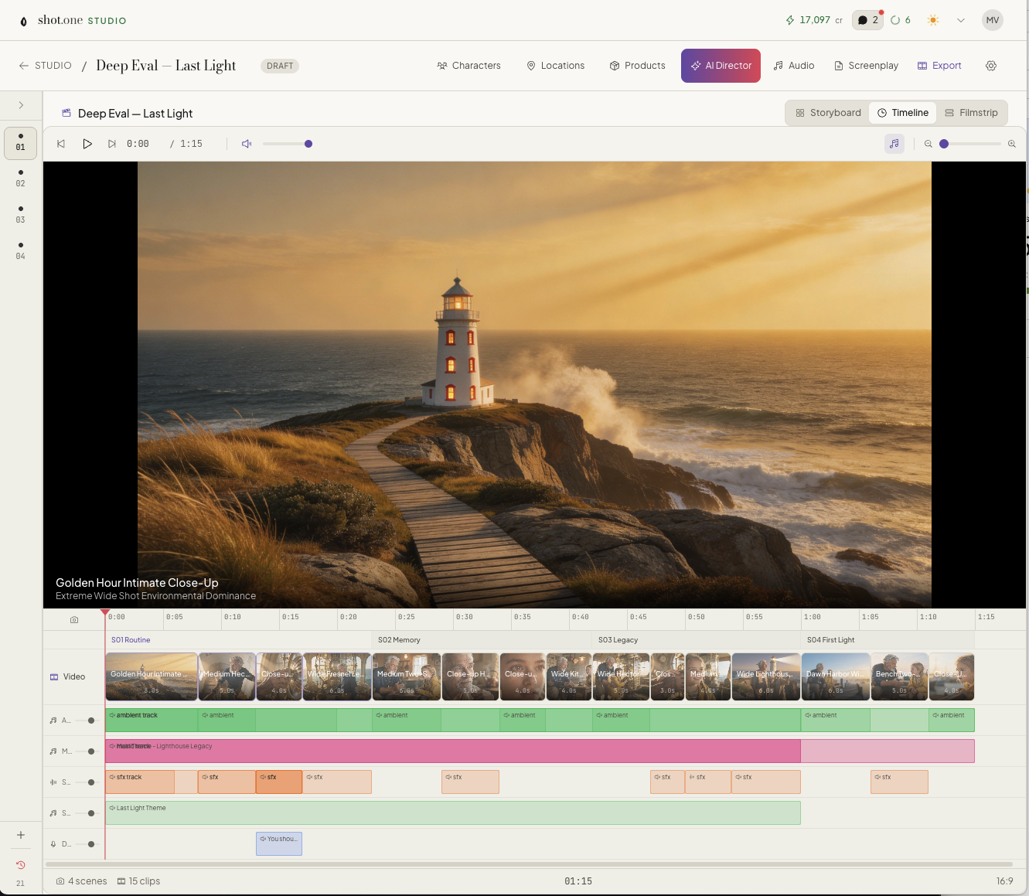Add a new scene with plus button

click(21, 835)
